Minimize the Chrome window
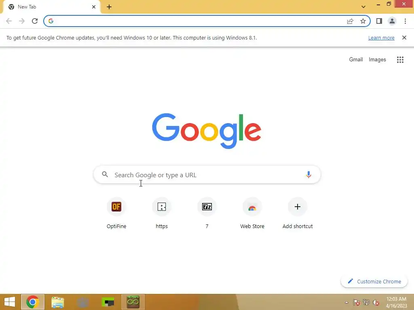The image size is (414, 310). (378, 4)
